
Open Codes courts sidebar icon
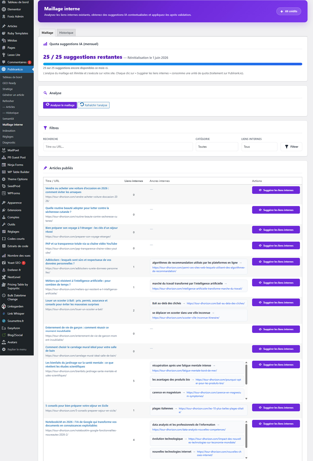[x=4, y=239]
